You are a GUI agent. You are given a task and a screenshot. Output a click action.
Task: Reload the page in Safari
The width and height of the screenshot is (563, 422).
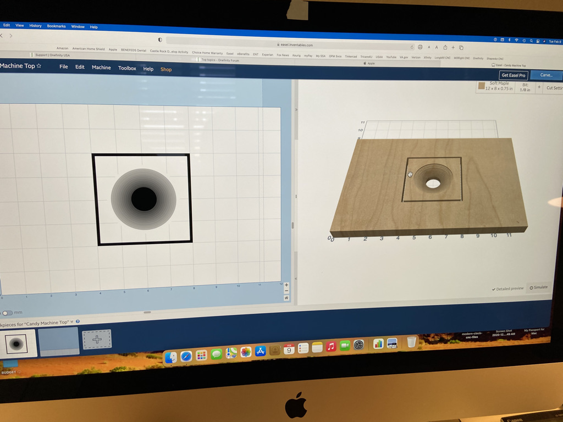[412, 47]
